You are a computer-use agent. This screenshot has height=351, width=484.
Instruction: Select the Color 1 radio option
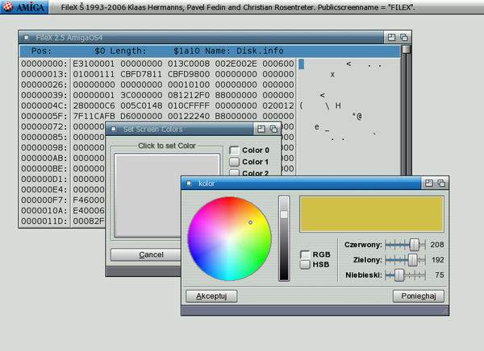235,163
